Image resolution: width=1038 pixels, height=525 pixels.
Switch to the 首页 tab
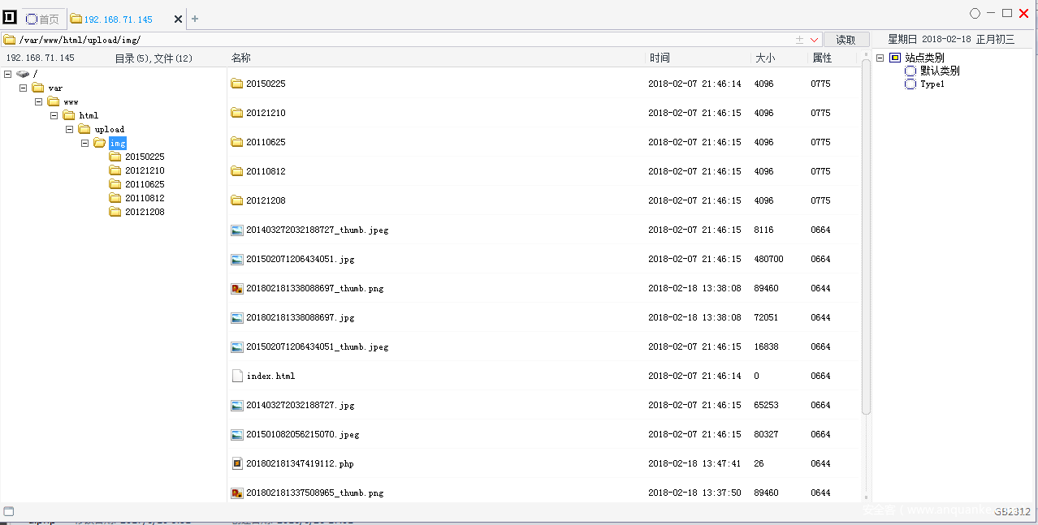click(x=43, y=19)
